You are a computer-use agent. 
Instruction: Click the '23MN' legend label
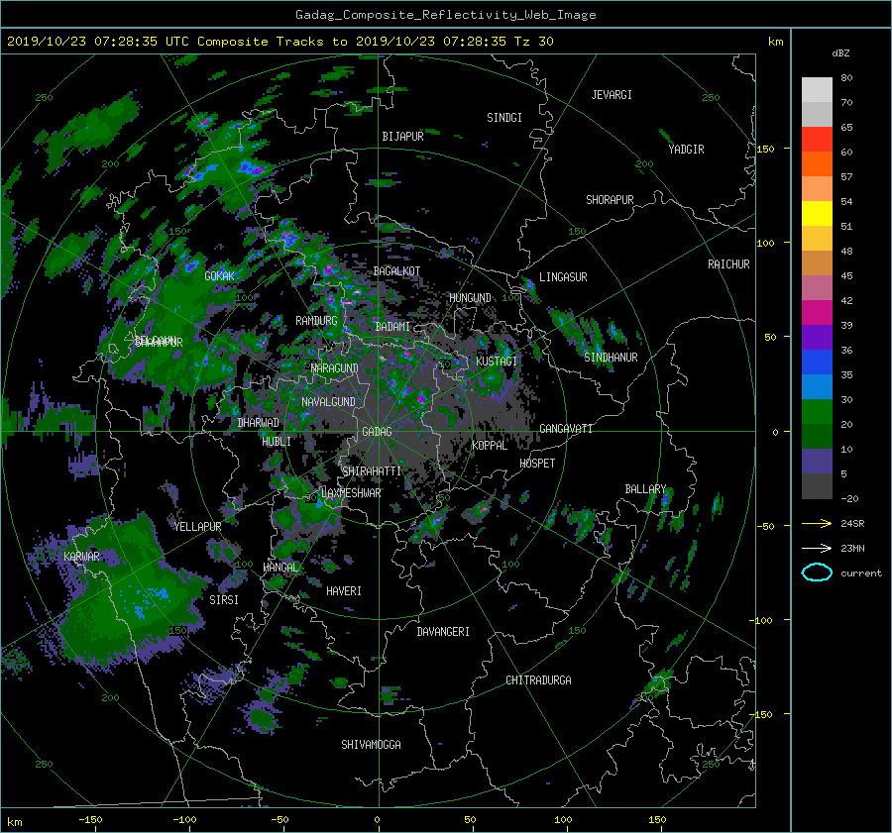point(852,548)
